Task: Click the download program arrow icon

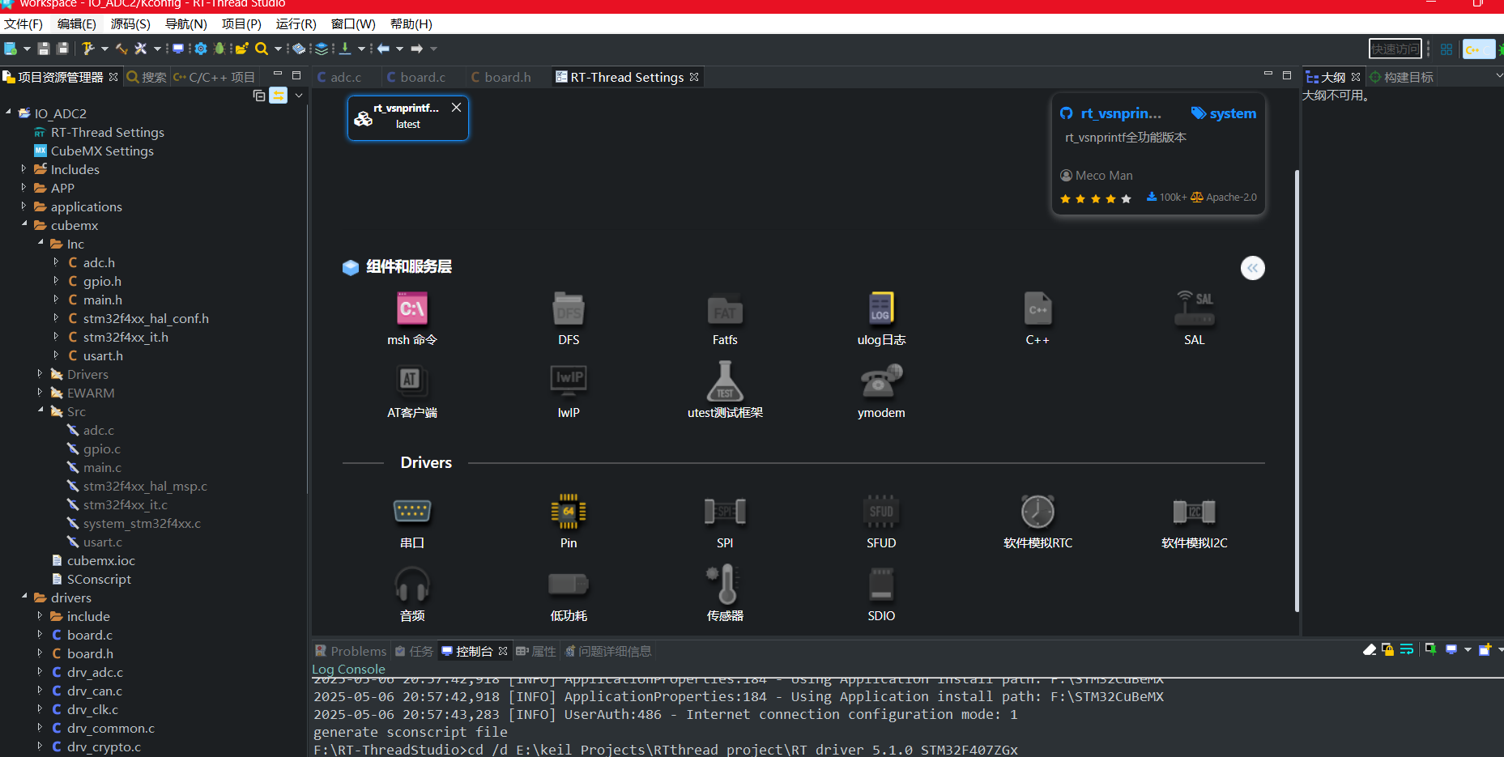Action: [x=345, y=49]
